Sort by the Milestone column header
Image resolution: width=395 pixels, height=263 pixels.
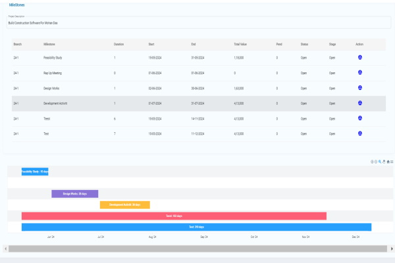point(49,43)
